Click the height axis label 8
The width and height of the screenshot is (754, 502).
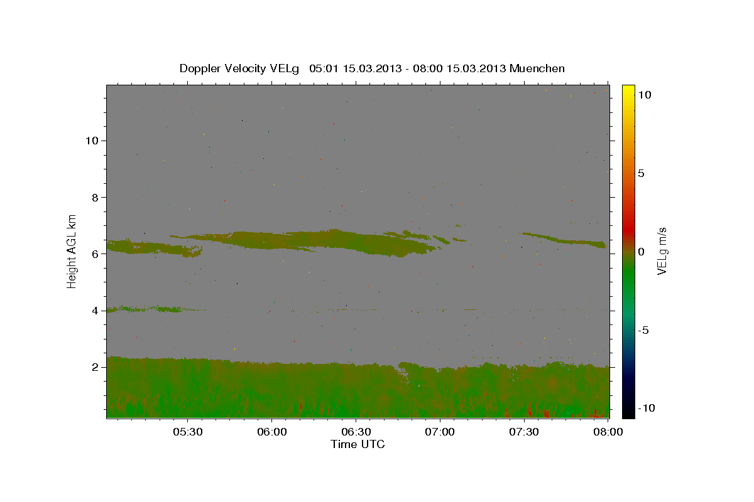pos(94,197)
